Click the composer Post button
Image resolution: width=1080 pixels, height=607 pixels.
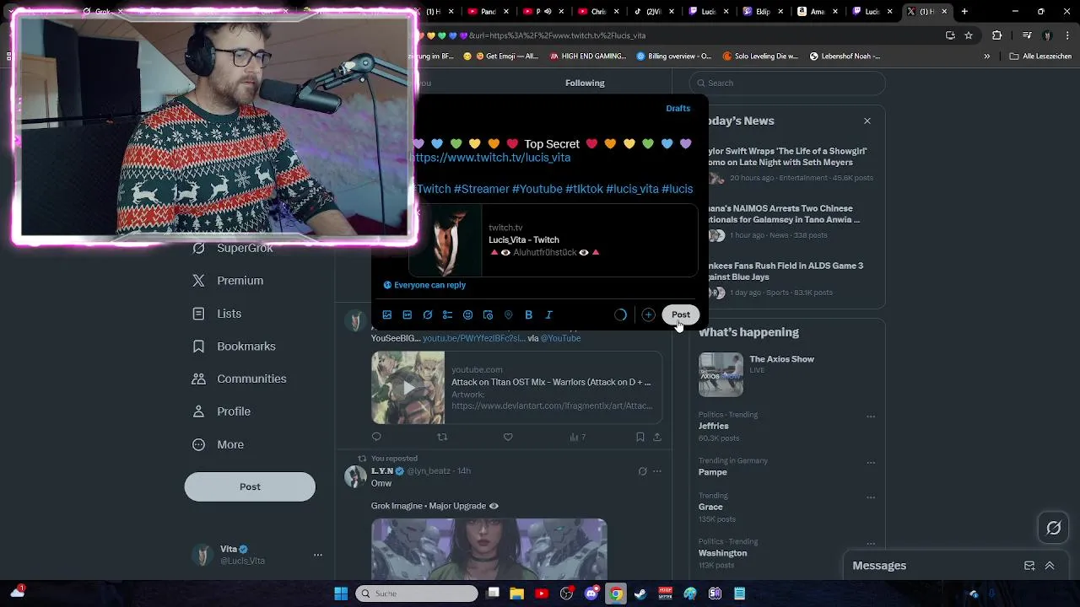(681, 314)
